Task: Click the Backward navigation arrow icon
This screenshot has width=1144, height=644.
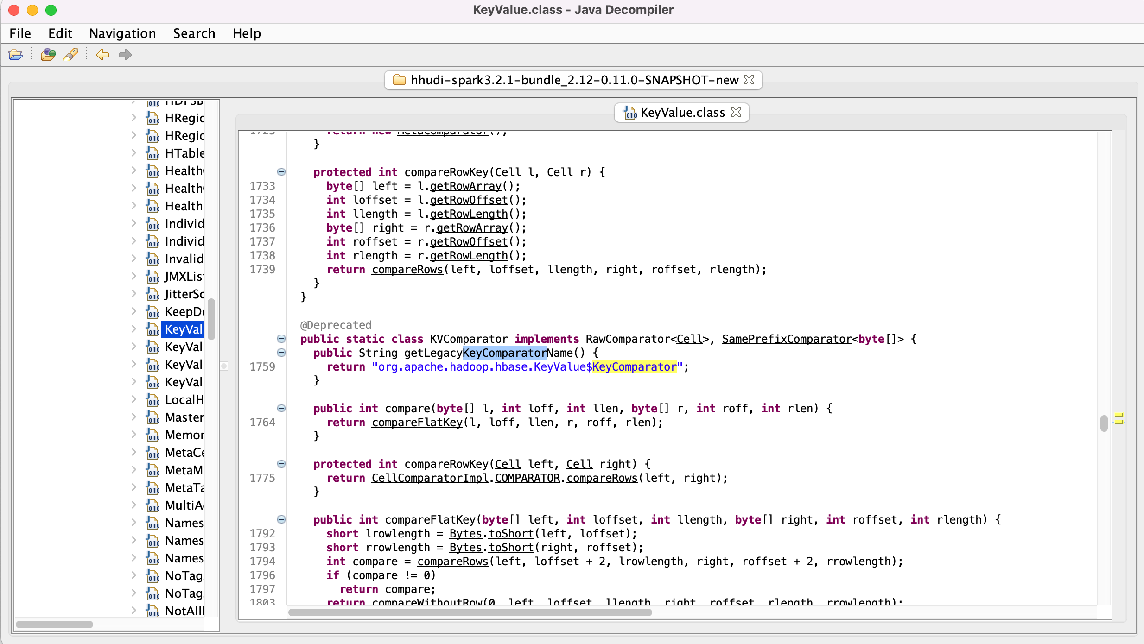Action: (102, 55)
